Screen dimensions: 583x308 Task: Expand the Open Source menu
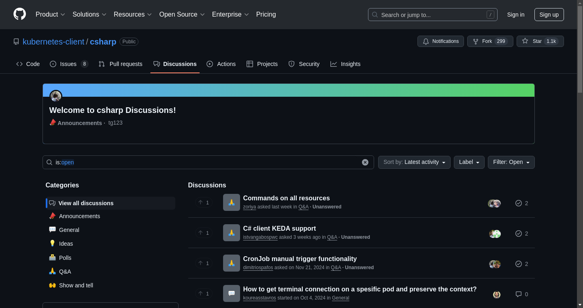[182, 15]
